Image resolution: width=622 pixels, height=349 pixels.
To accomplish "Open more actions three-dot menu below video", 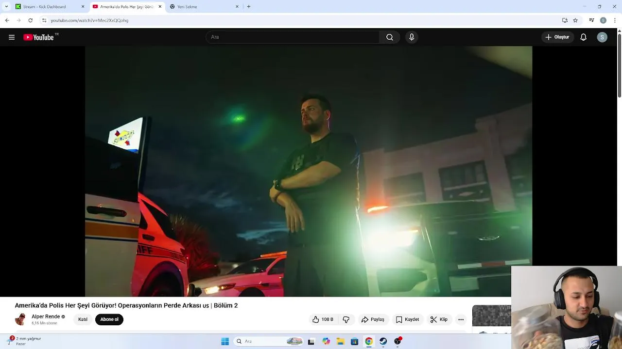I will tap(461, 319).
